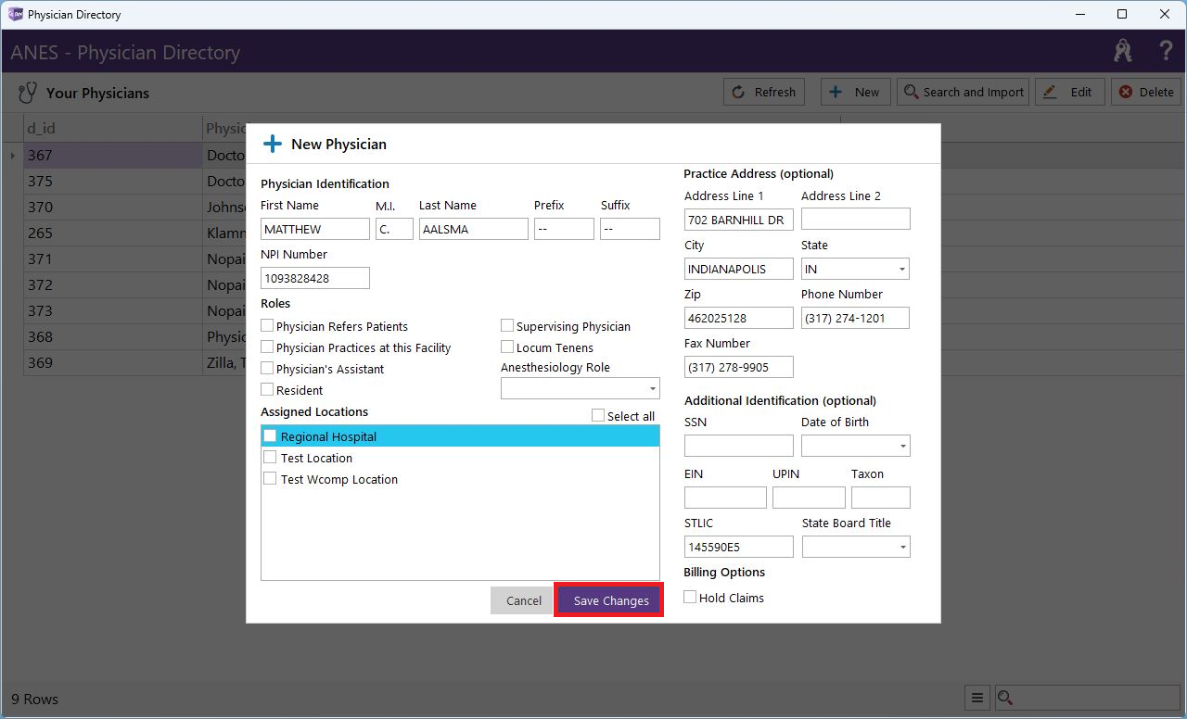1187x719 pixels.
Task: Click the Last Name field AALSMA
Action: point(474,229)
